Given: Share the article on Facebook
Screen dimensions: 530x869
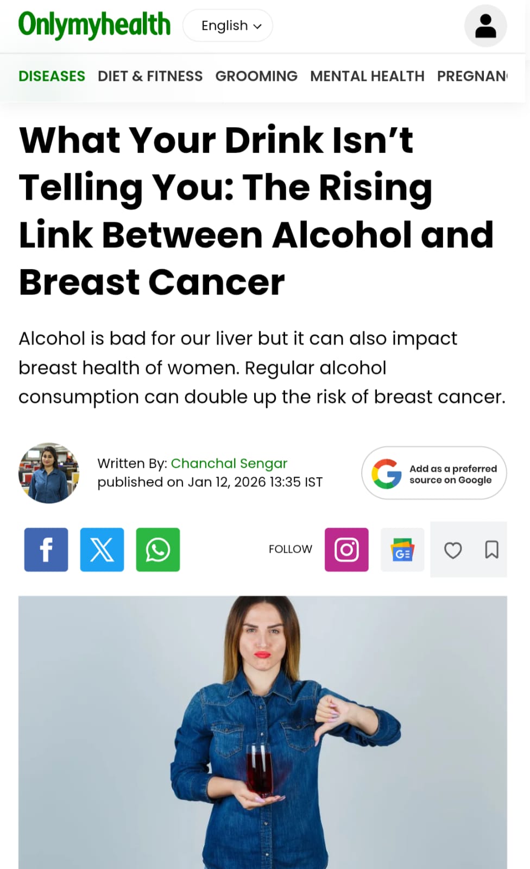Looking at the screenshot, I should coord(46,549).
